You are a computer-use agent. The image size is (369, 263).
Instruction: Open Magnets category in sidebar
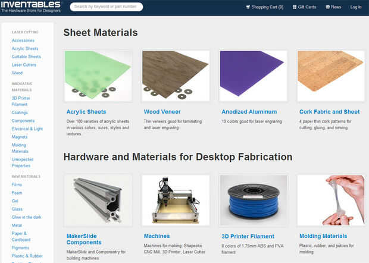click(20, 137)
